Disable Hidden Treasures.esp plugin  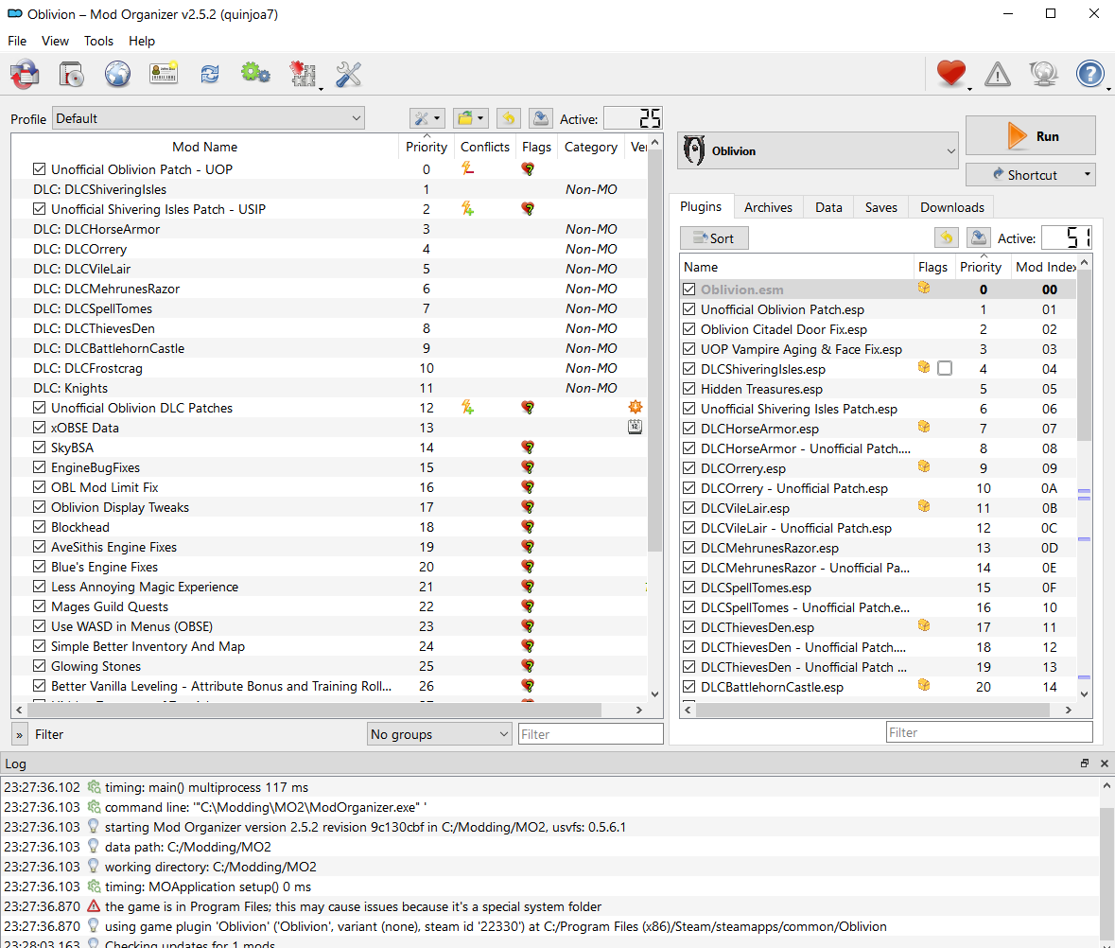[689, 389]
